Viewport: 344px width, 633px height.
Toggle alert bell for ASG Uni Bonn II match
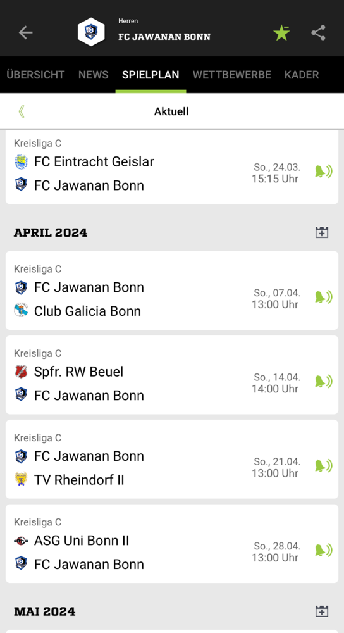pyautogui.click(x=323, y=551)
